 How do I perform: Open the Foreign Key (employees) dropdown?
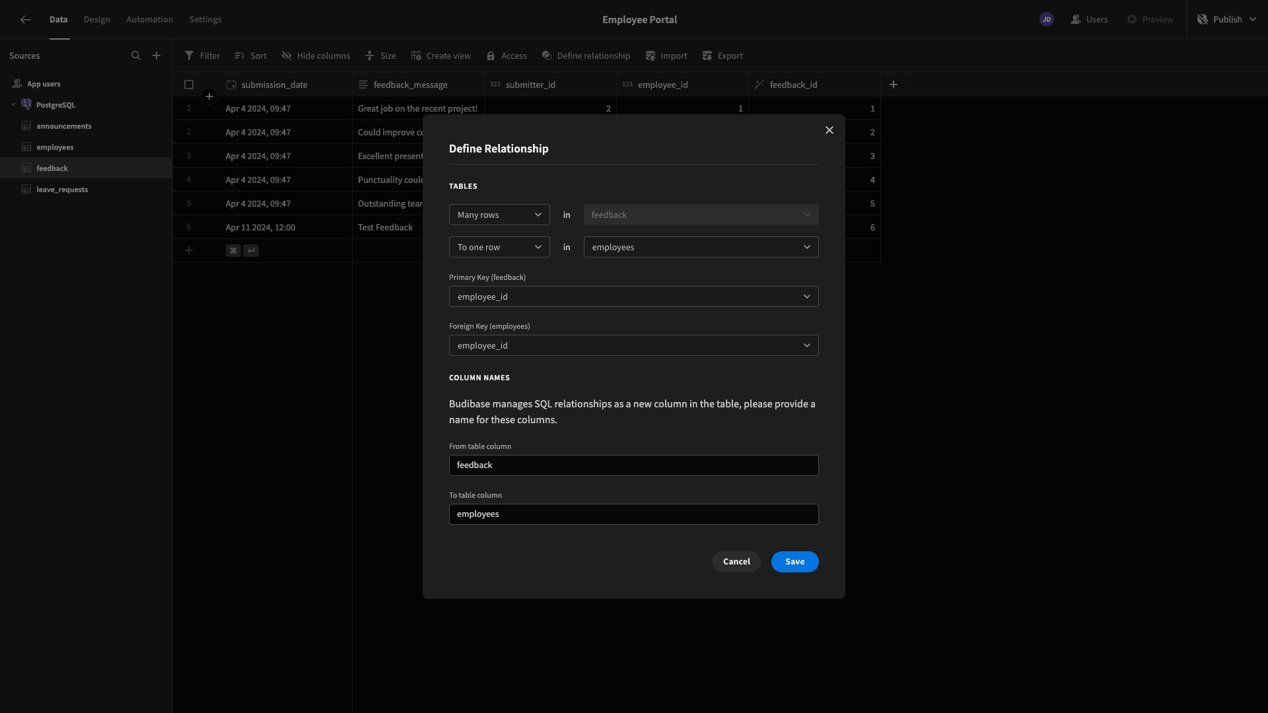[634, 345]
